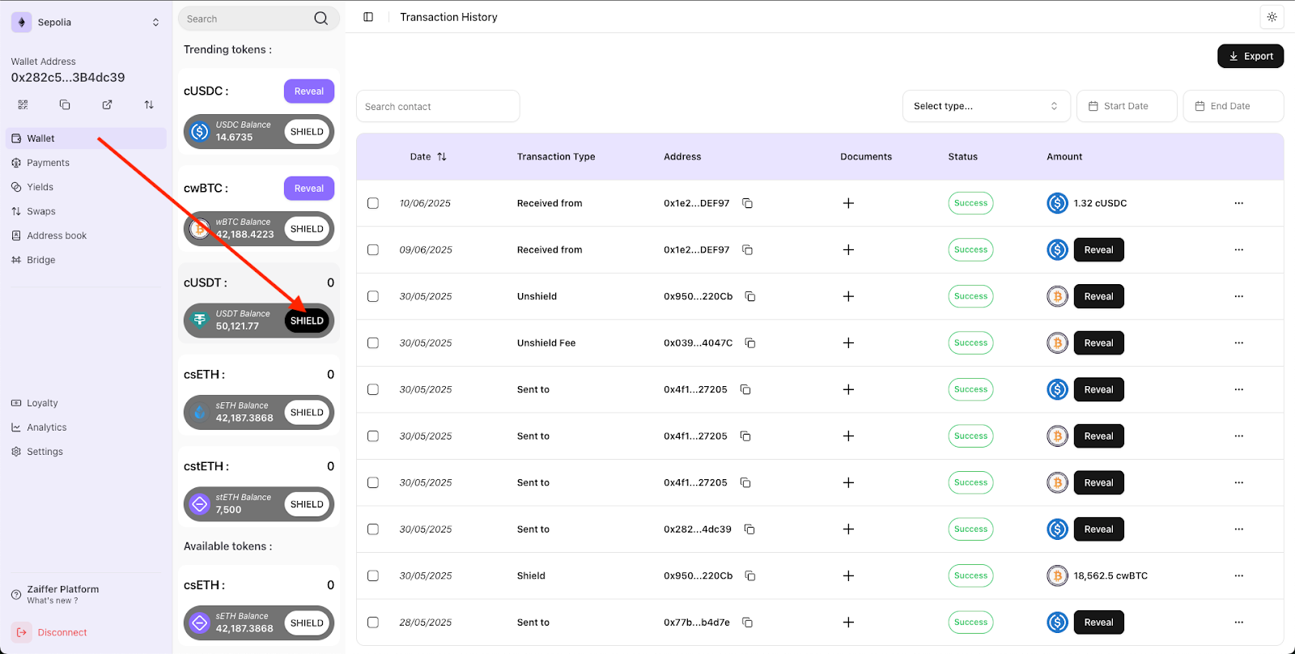Reveal the cwBTC balance
The height and width of the screenshot is (654, 1295).
click(309, 189)
